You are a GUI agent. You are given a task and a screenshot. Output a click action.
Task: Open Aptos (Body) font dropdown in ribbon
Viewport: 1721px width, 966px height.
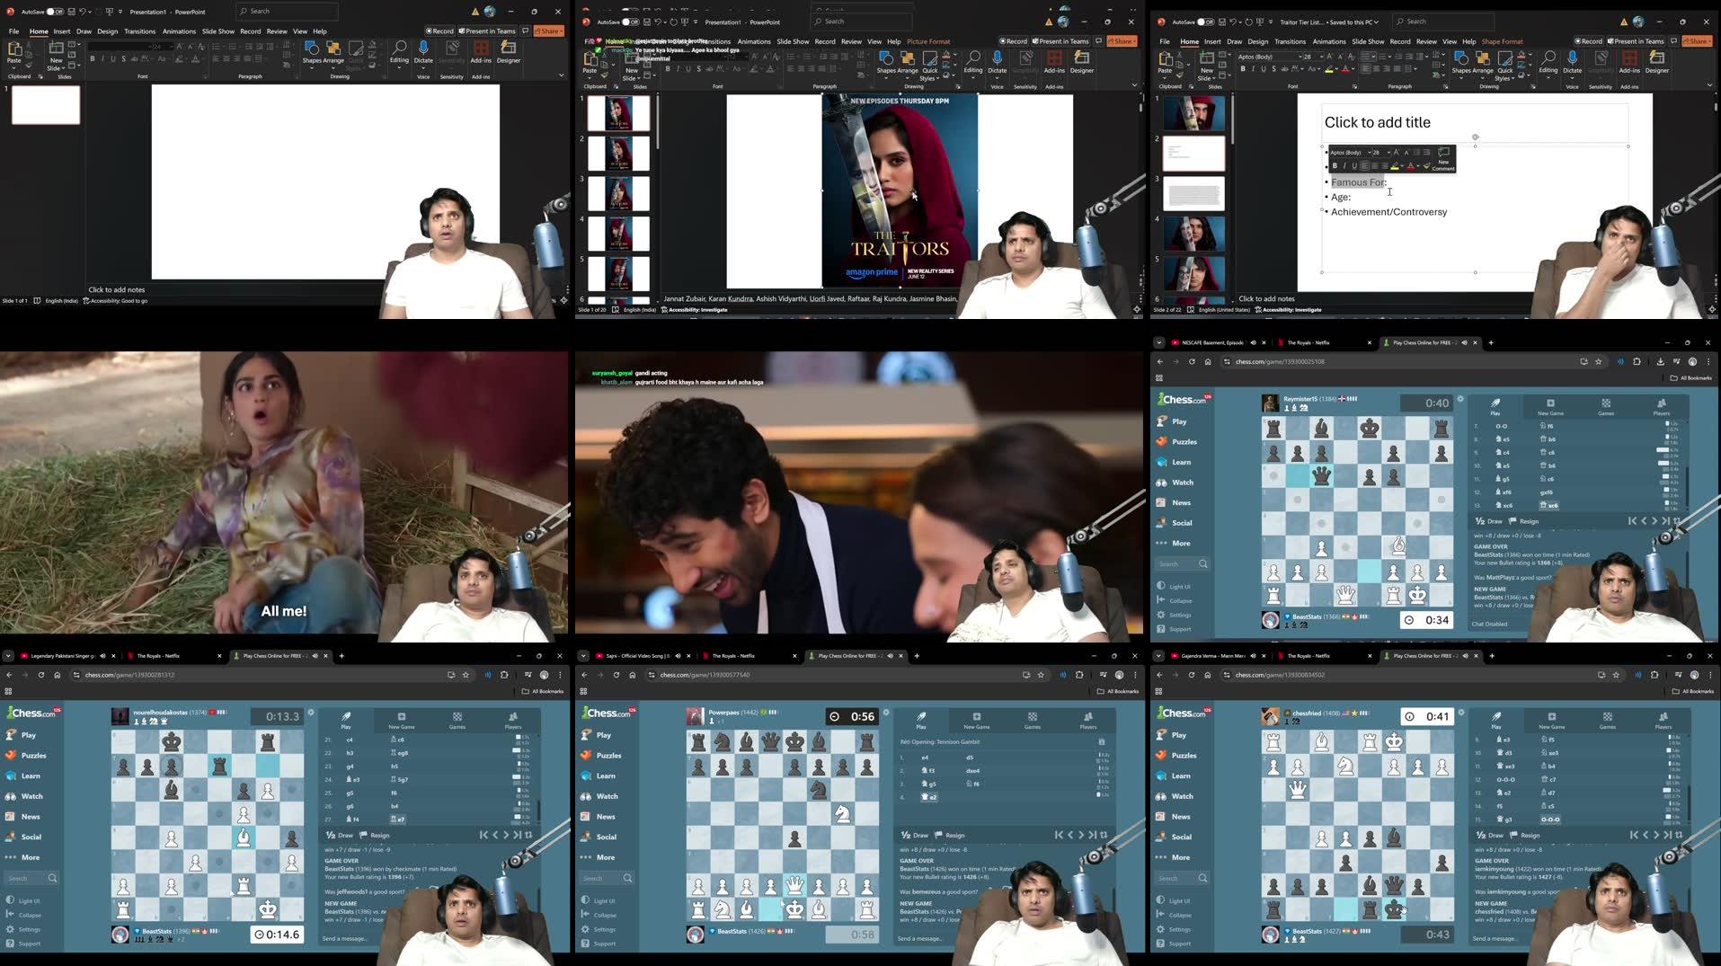tap(1299, 57)
